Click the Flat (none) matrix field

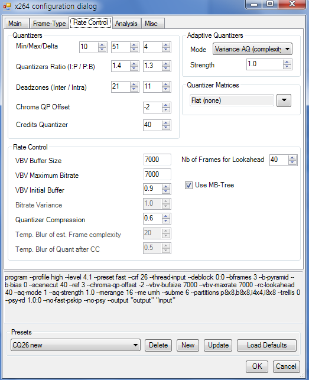pyautogui.click(x=232, y=100)
